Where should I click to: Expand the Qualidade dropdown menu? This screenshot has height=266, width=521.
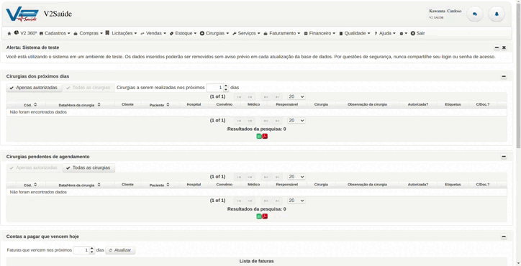[355, 33]
